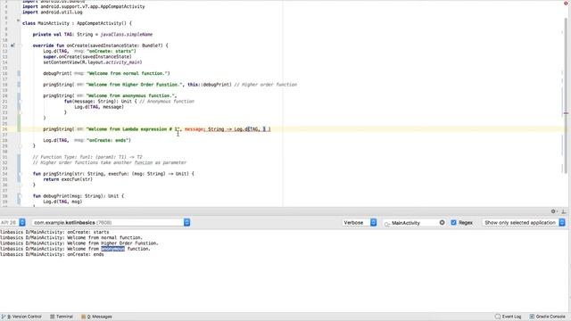This screenshot has width=571, height=321.
Task: Click 'setContentView(R.layout.activity_main)' line
Action: pos(93,62)
